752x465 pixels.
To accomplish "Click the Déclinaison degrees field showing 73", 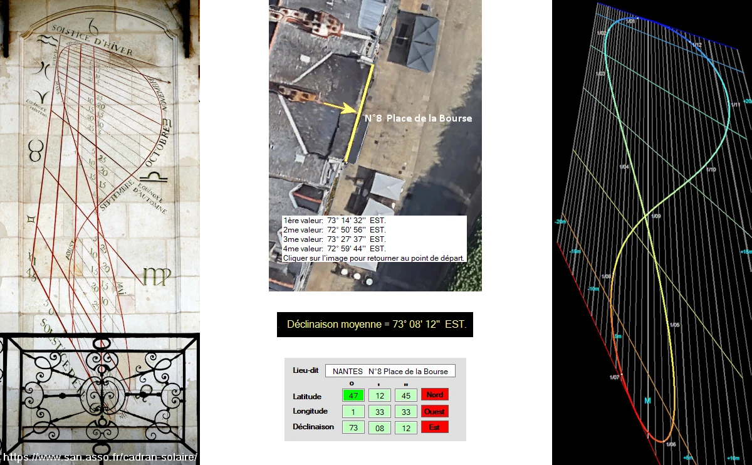I will [353, 427].
